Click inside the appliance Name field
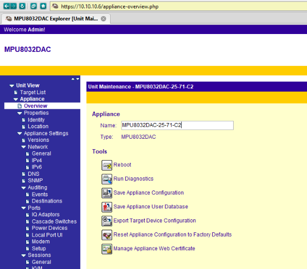The width and height of the screenshot is (307, 269). point(177,125)
